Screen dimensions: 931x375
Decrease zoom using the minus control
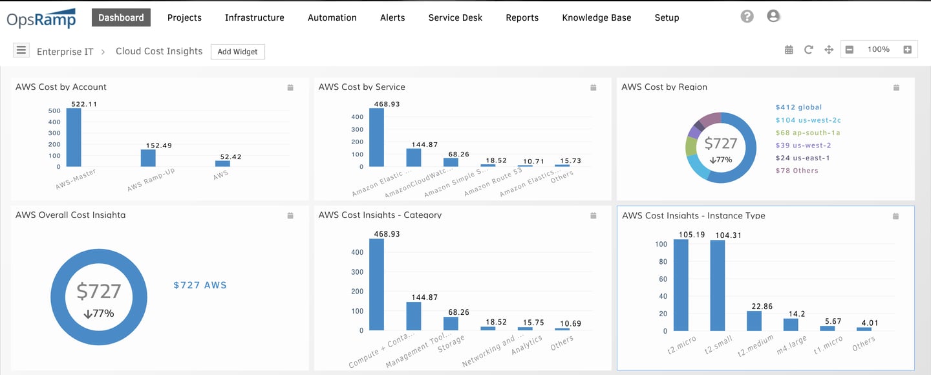pos(849,48)
